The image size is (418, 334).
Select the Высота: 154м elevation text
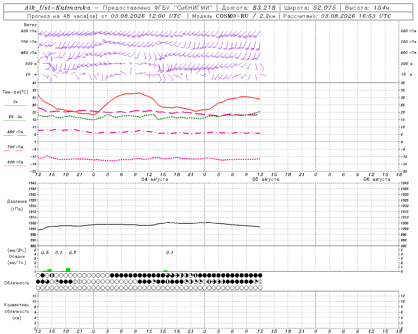tap(367, 8)
